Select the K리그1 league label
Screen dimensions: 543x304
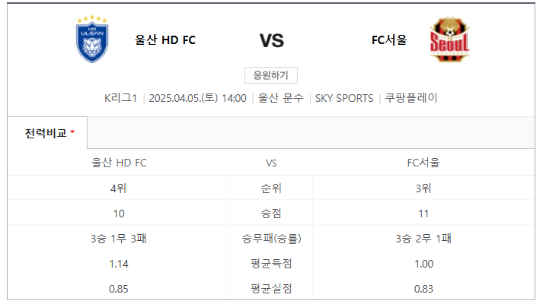[121, 98]
